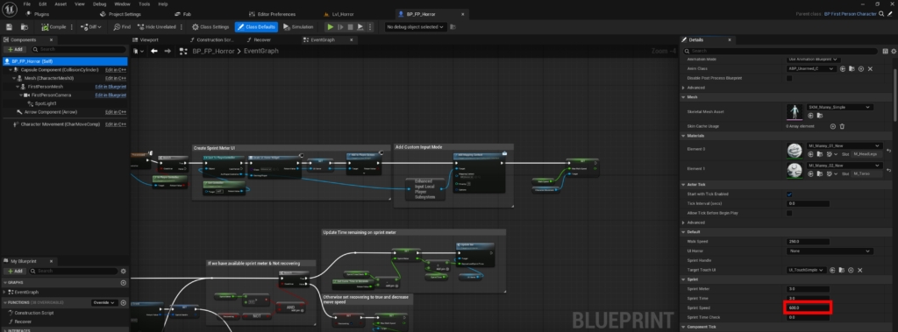The height and width of the screenshot is (332, 898).
Task: Add Skin Cache Usage array element plus icon
Action: coord(833,126)
